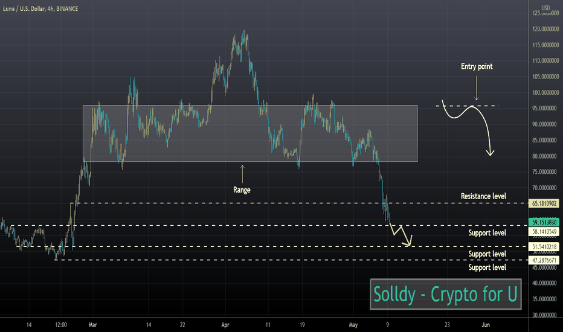Click the Luna / U.S. Dollar symbol title
This screenshot has height=332, width=563.
click(x=40, y=8)
